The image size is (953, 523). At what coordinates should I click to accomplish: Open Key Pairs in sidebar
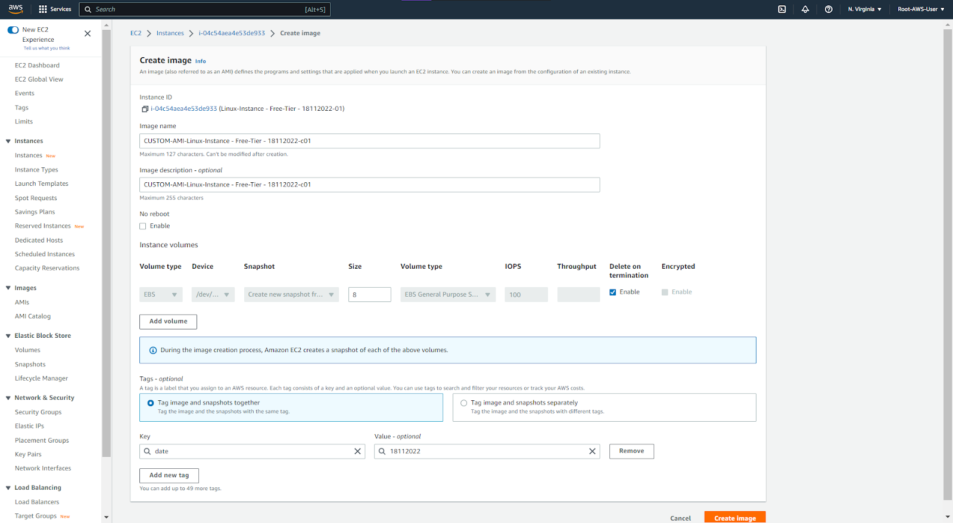click(x=28, y=454)
